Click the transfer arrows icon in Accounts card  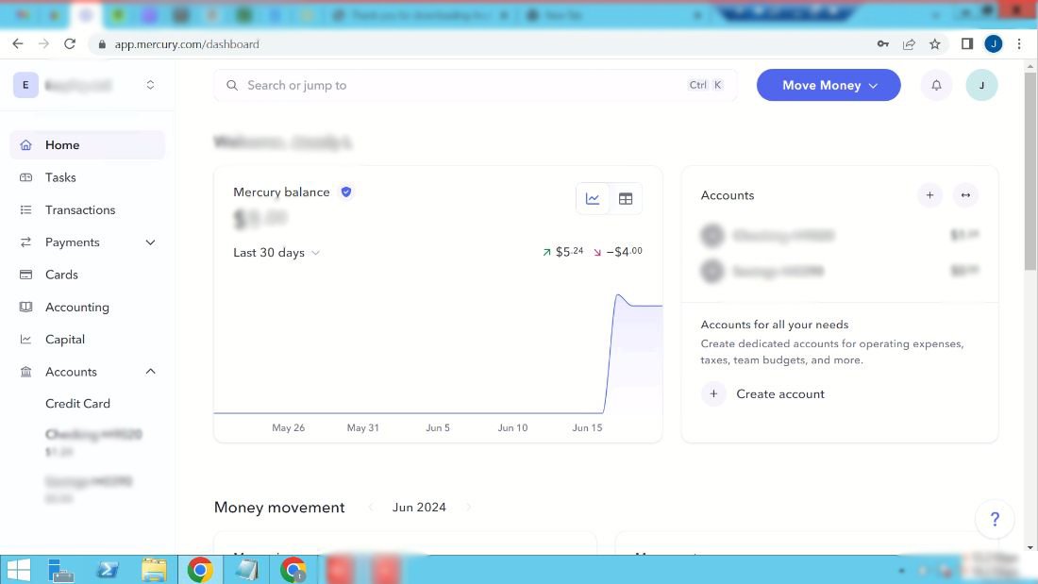point(966,195)
